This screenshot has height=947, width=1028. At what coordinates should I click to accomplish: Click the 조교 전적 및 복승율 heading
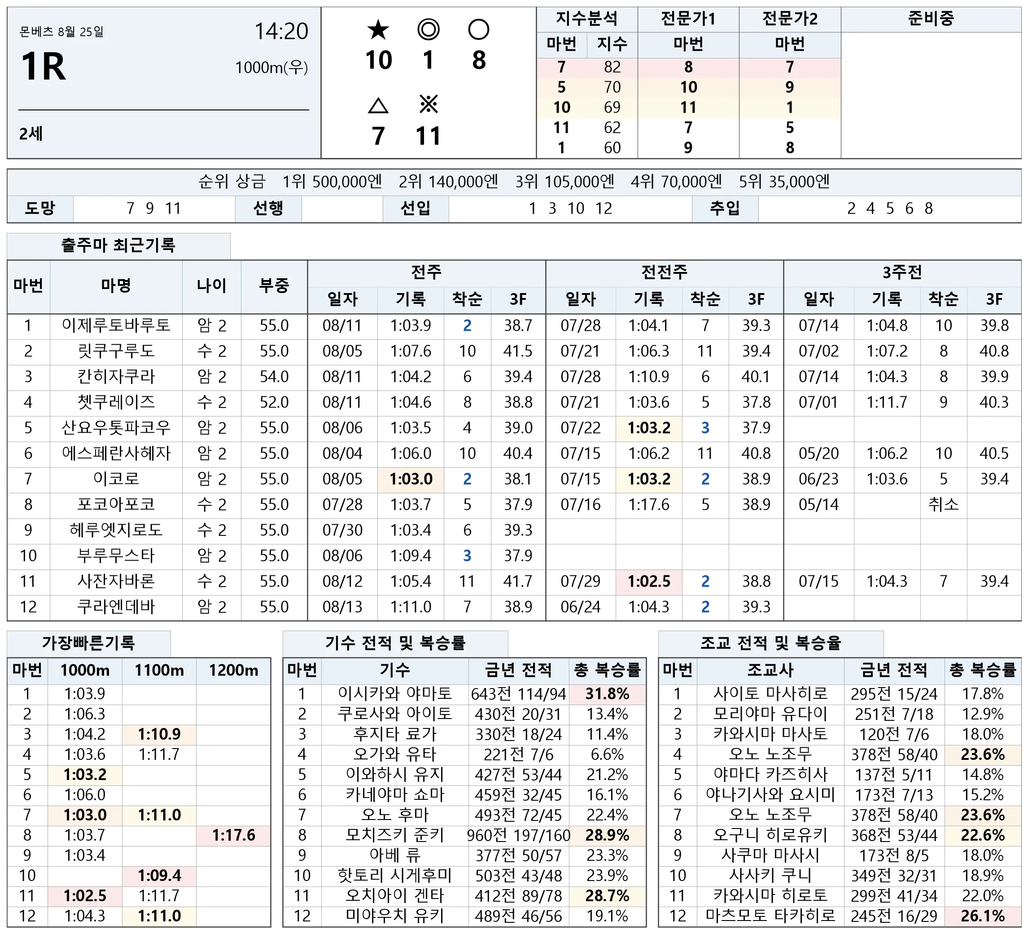pos(770,643)
